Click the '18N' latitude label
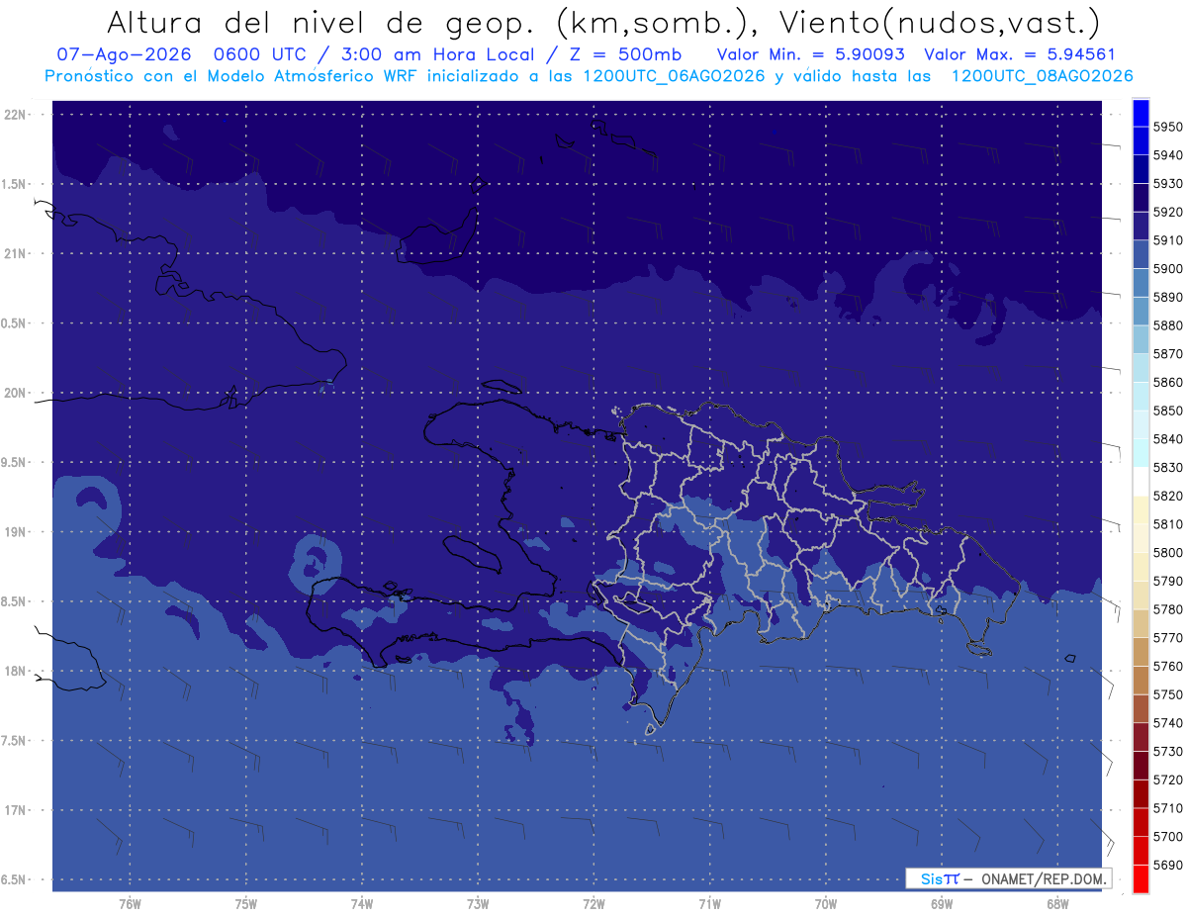1187x917 pixels. 17,671
